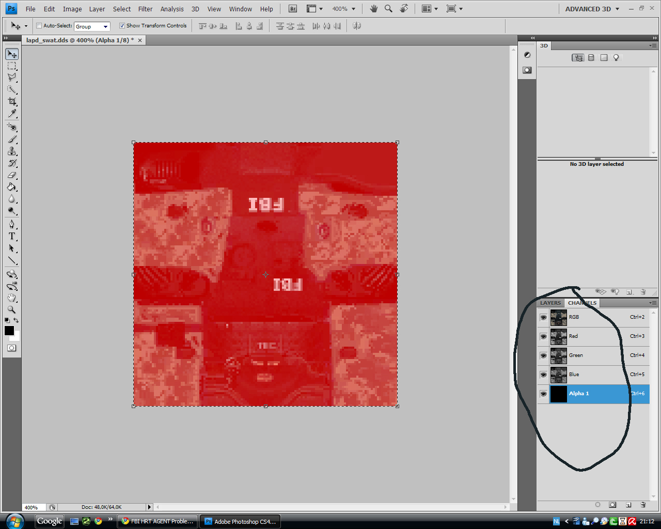Toggle Quick Mask mode
This screenshot has width=661, height=529.
click(12, 348)
